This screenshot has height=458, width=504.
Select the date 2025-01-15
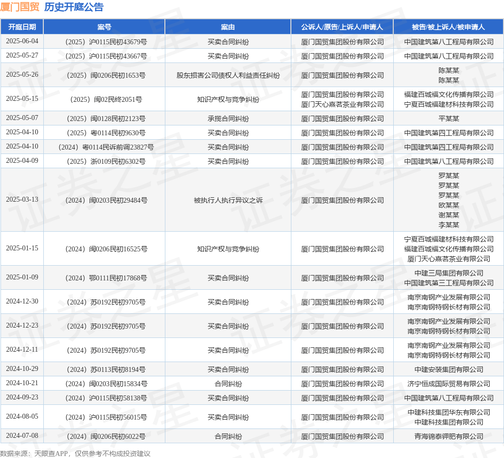(x=22, y=248)
